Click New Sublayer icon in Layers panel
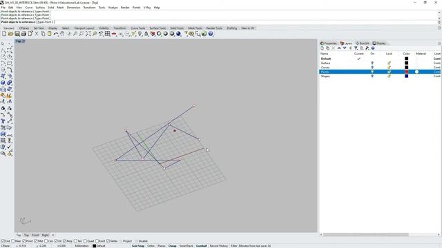 point(327,48)
